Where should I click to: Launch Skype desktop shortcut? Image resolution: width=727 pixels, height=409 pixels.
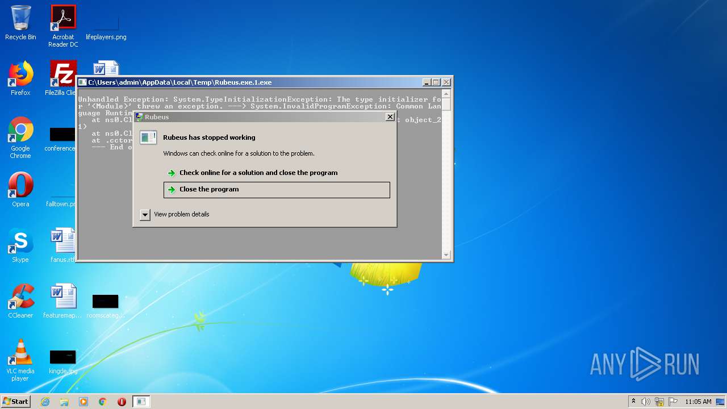[20, 245]
